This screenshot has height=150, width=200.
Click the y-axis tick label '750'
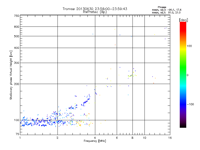(x=16, y=16)
